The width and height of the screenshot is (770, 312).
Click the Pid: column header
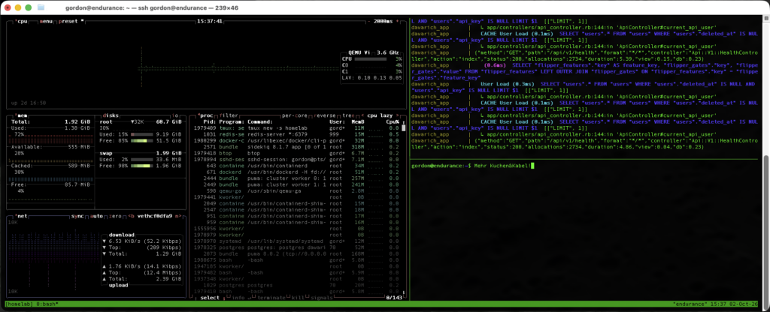click(209, 122)
